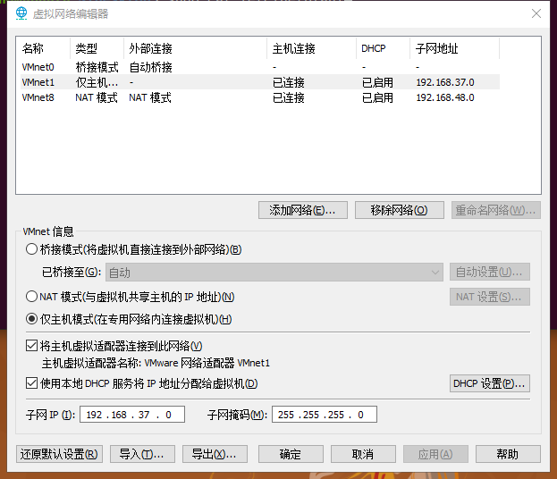Click the 导入(T)... button
The width and height of the screenshot is (557, 479).
click(x=142, y=454)
